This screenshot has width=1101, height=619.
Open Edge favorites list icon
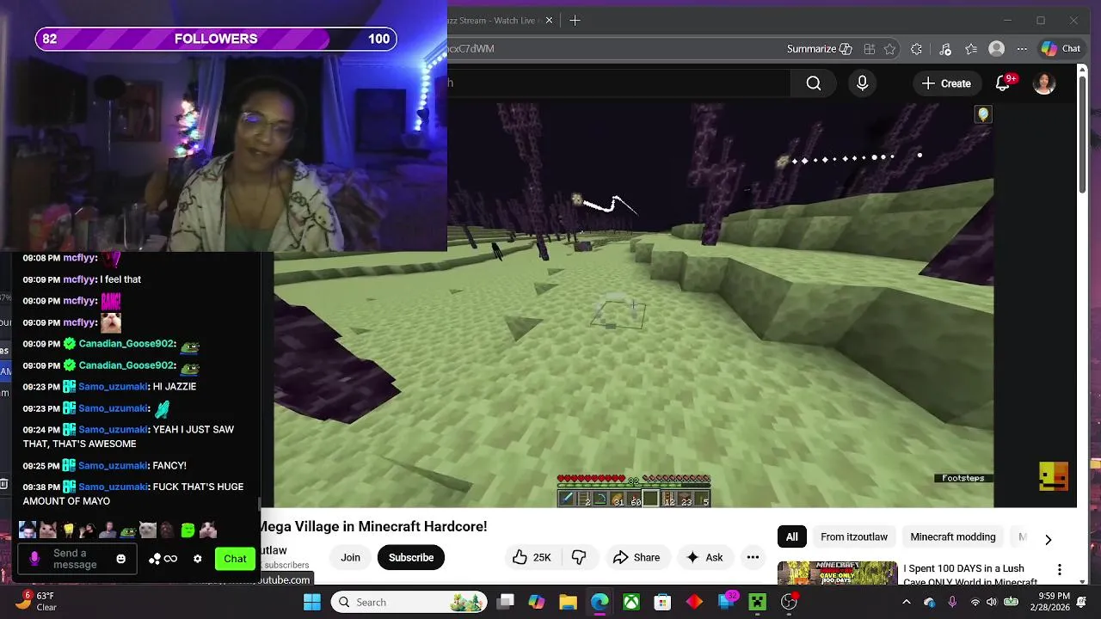tap(971, 49)
